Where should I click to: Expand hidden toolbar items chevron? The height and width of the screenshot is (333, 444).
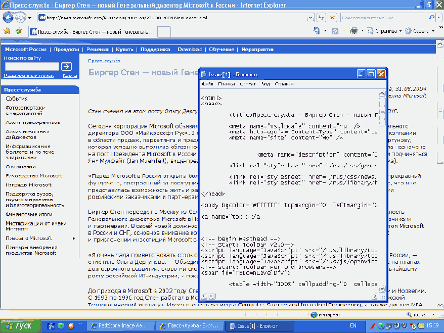click(x=440, y=27)
